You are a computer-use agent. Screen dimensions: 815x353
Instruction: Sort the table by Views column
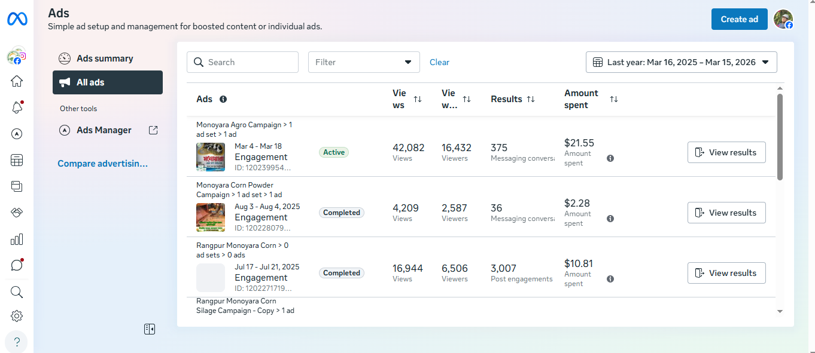pos(418,99)
